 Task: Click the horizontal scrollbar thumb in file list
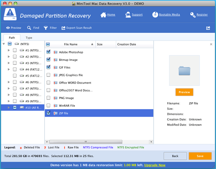[x=86, y=142]
